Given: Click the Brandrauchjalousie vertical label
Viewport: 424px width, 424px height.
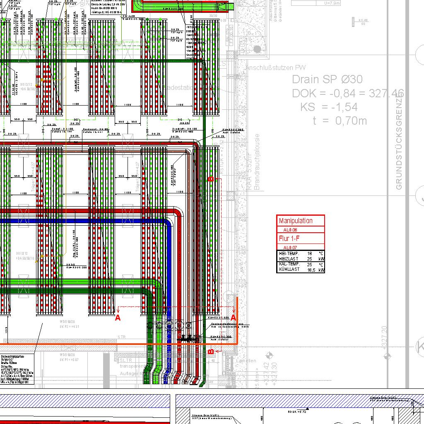Looking at the screenshot, I should click(x=257, y=161).
